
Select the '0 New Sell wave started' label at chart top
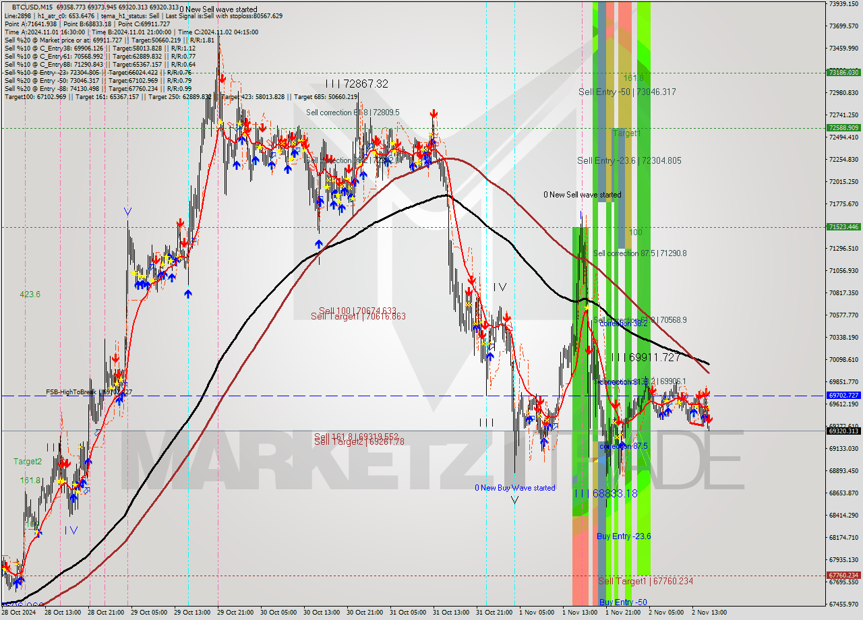(218, 9)
